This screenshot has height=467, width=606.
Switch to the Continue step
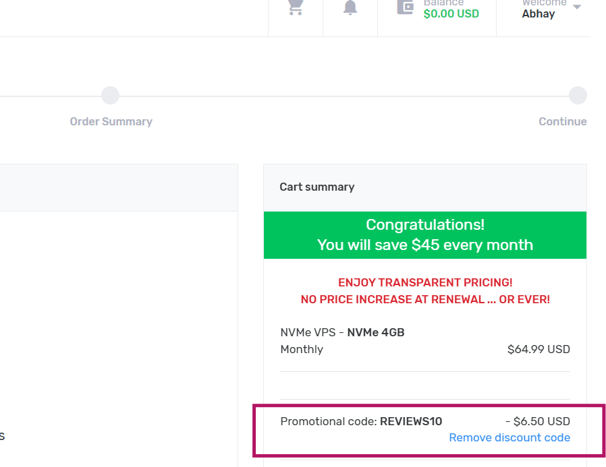pyautogui.click(x=562, y=121)
